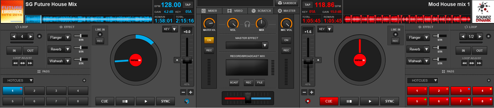This screenshot has width=494, height=108.
Task: Click the left deck SYNC button
Action: (166, 101)
